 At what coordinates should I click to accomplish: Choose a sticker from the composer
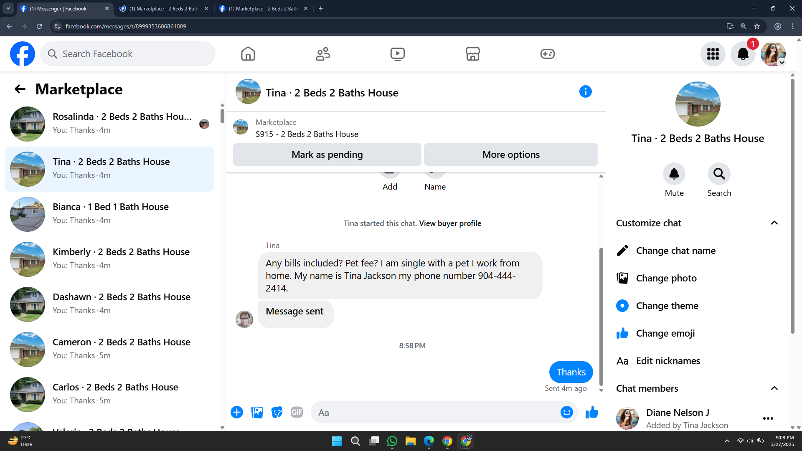pyautogui.click(x=277, y=413)
